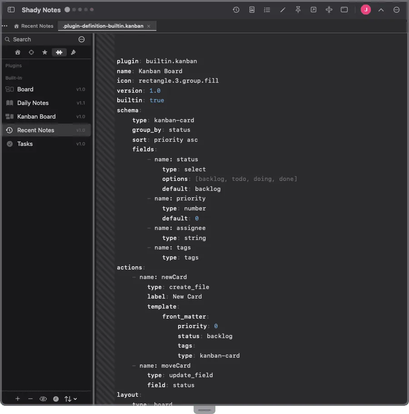Switch to the Recent Notes tab
The image size is (409, 414).
(34, 26)
